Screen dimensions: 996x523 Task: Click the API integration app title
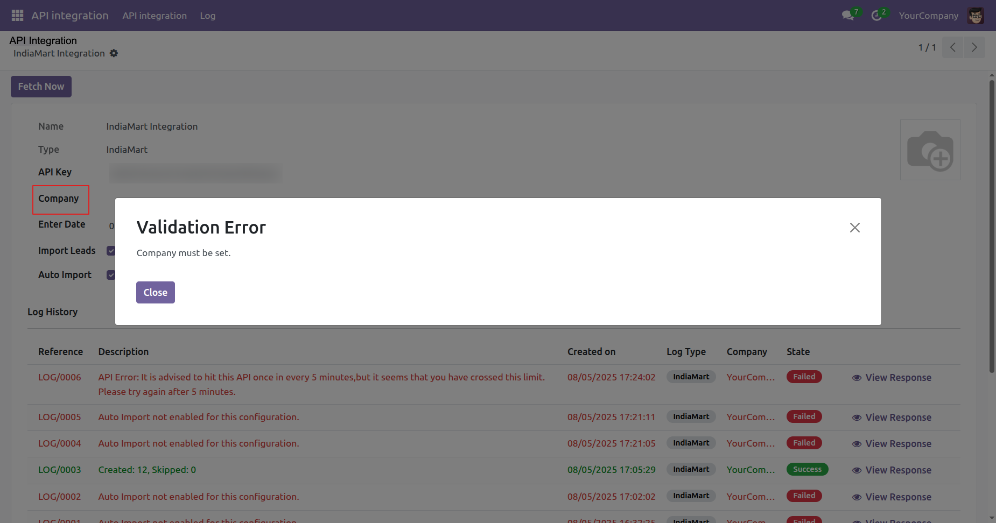click(x=70, y=16)
